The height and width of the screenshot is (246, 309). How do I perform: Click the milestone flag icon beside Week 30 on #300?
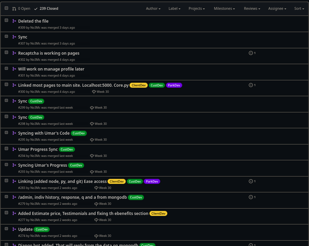[x=94, y=91]
